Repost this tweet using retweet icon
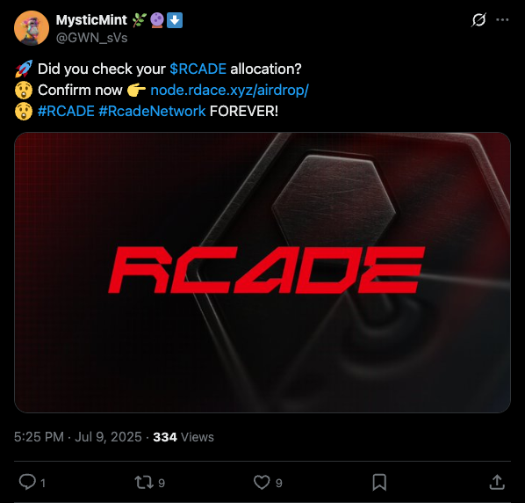Screen dimensions: 525x503 144,483
